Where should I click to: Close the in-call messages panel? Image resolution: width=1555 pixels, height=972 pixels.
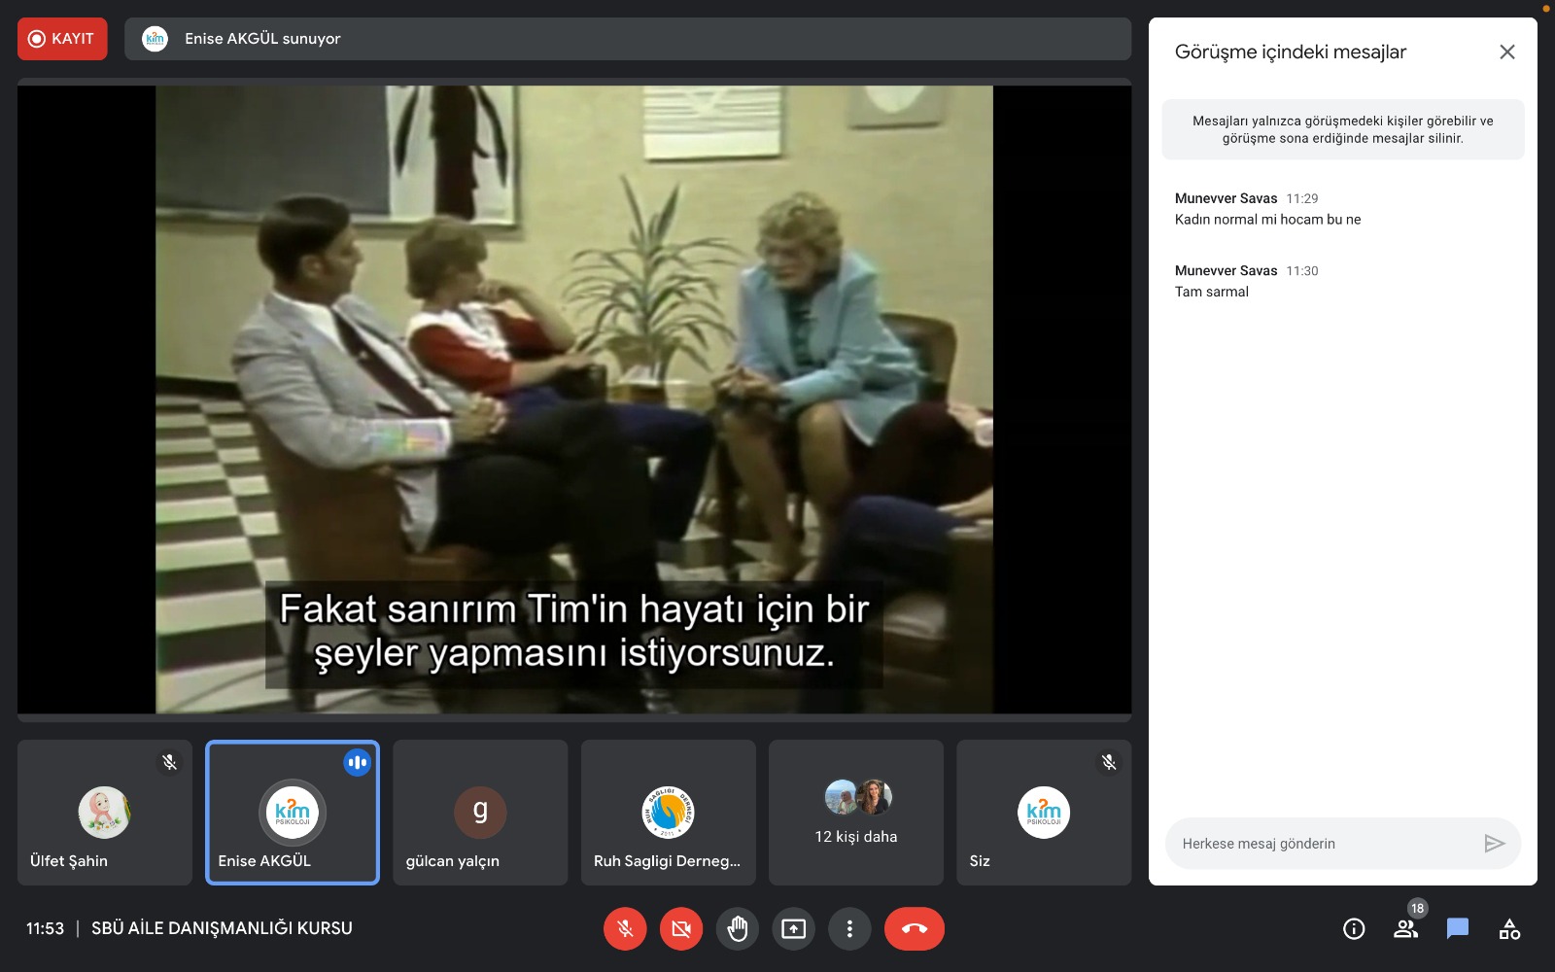(x=1506, y=52)
